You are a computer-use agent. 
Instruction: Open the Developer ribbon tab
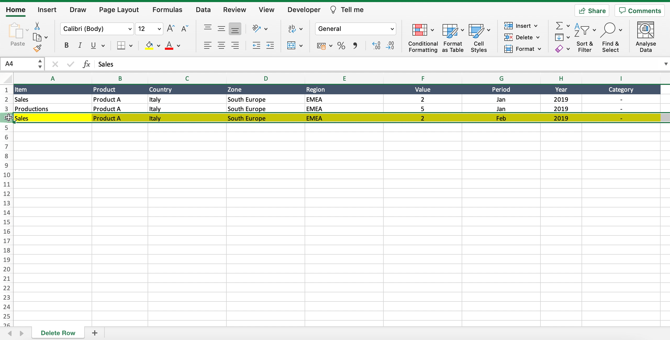coord(303,9)
